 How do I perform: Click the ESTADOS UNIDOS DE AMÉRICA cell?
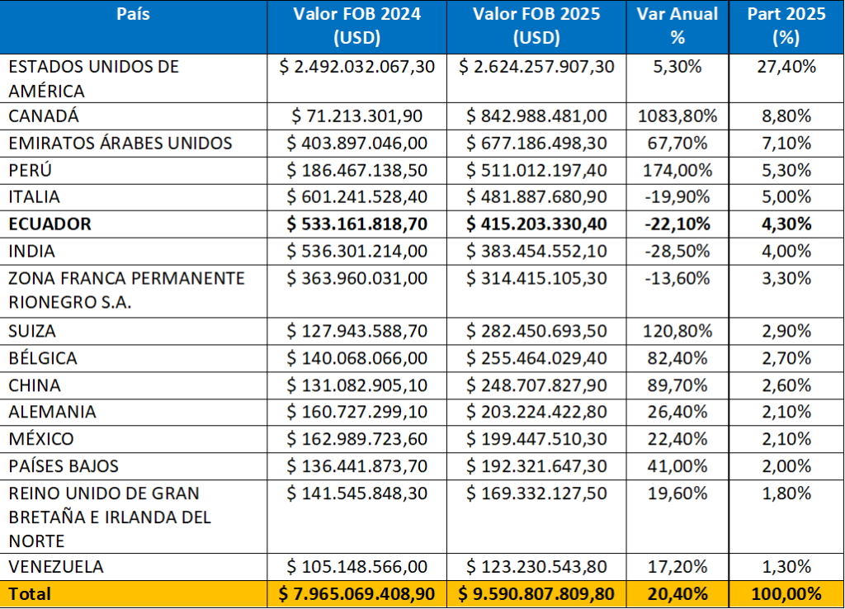tap(93, 78)
